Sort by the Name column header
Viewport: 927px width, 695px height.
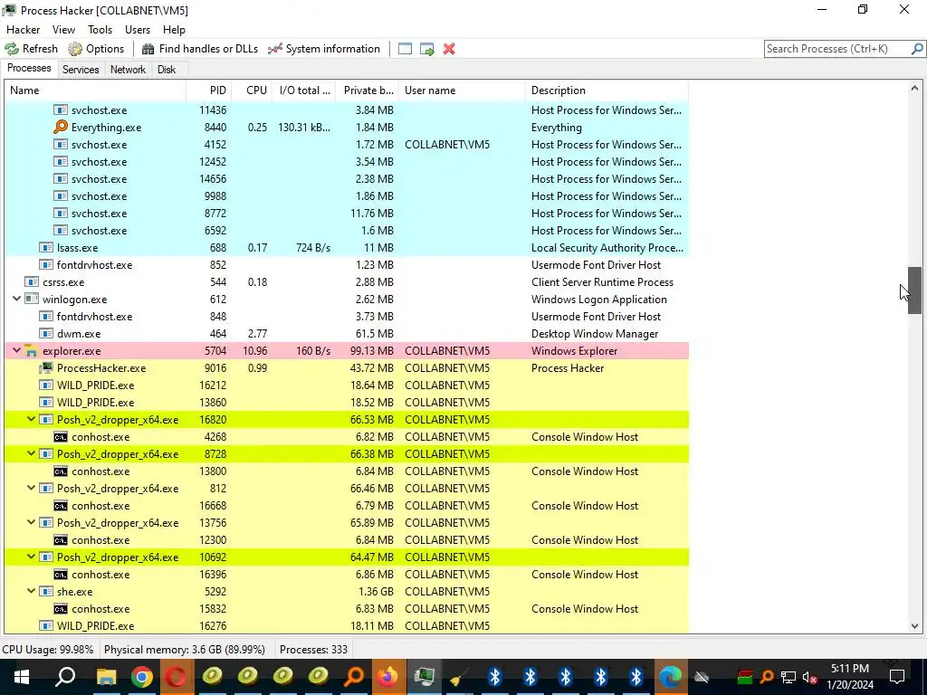[x=95, y=90]
